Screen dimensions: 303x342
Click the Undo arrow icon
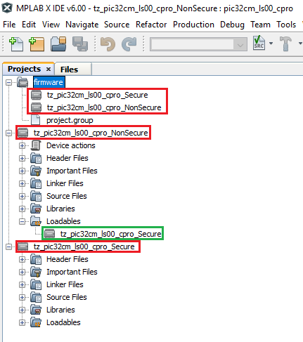(x=108, y=44)
